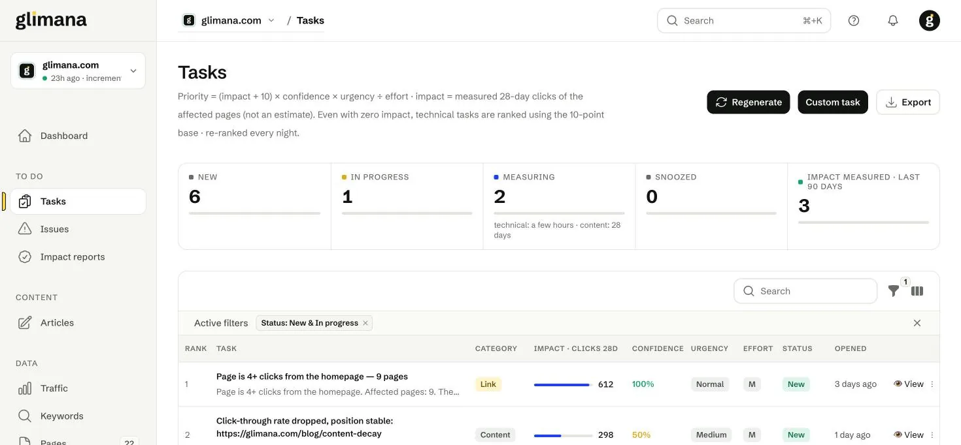Viewport: 961px width, 445px height.
Task: View the homepage clicks task
Action: [x=909, y=384]
